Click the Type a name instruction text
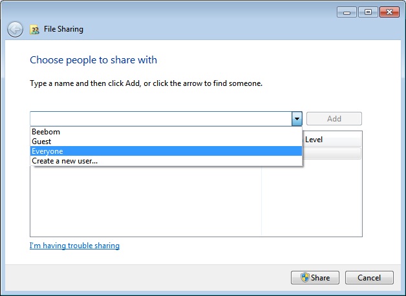The image size is (406, 296). pos(146,83)
